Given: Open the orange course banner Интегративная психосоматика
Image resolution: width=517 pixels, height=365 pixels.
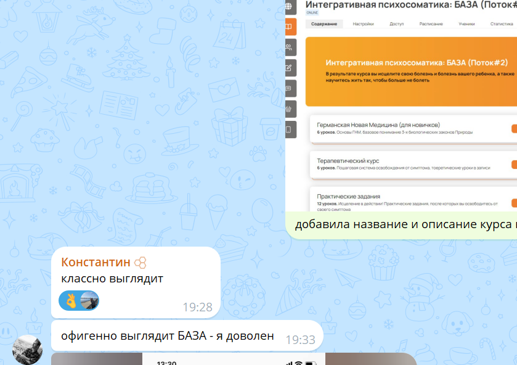Looking at the screenshot, I should pos(411,72).
